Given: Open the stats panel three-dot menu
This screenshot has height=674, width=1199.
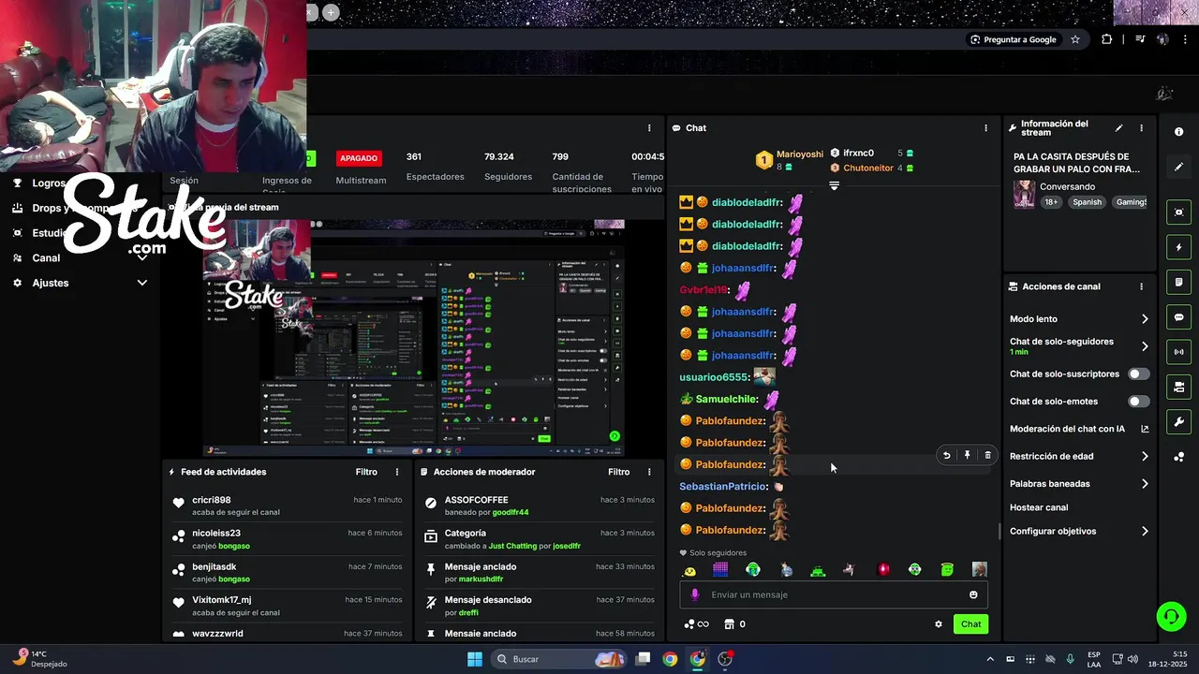Looking at the screenshot, I should (x=649, y=128).
